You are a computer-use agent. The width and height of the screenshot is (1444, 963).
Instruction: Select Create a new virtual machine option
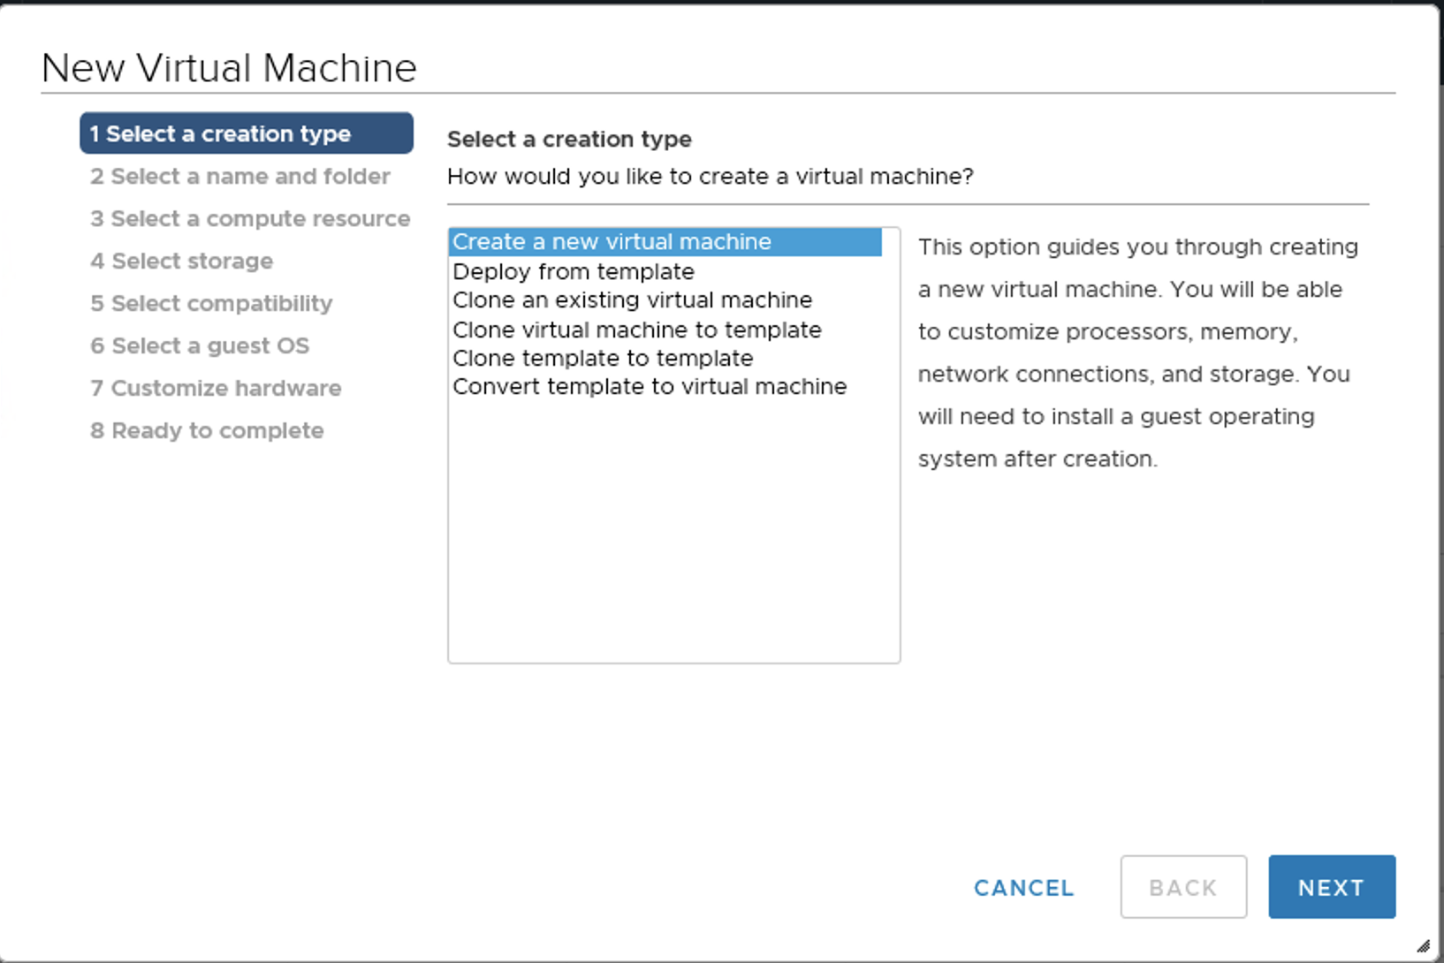click(x=665, y=242)
